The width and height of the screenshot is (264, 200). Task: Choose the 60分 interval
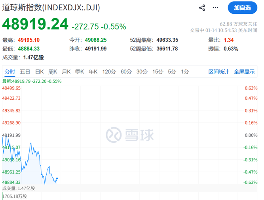[126, 71]
